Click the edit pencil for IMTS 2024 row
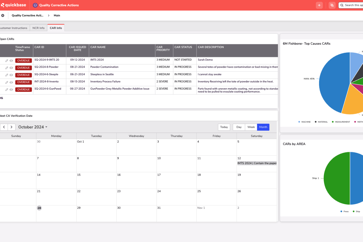 click(7, 61)
